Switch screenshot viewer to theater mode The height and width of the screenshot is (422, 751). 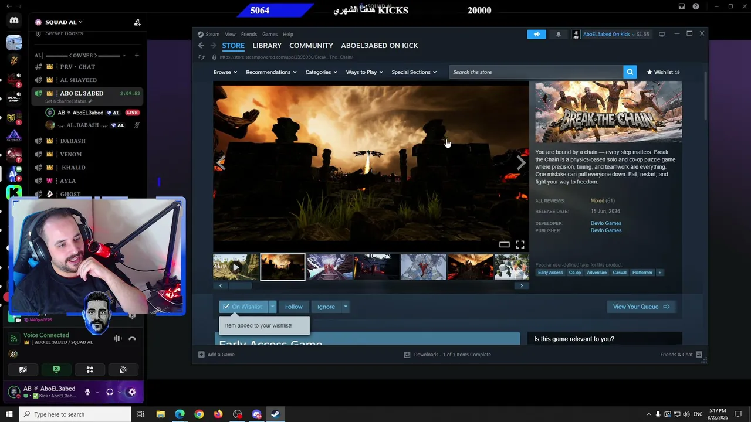[505, 244]
